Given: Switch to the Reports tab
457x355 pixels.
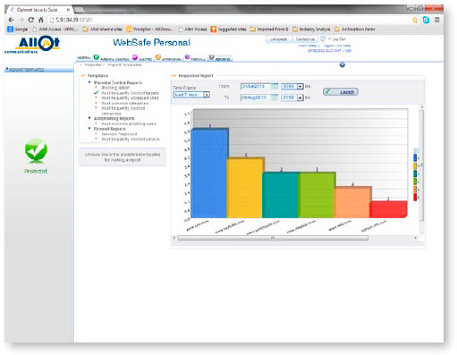Looking at the screenshot, I should [x=220, y=58].
